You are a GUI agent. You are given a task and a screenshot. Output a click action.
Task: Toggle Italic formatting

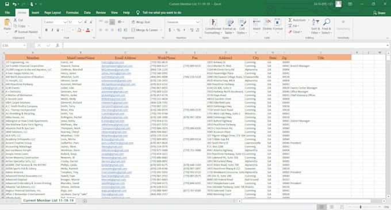[x=52, y=30]
